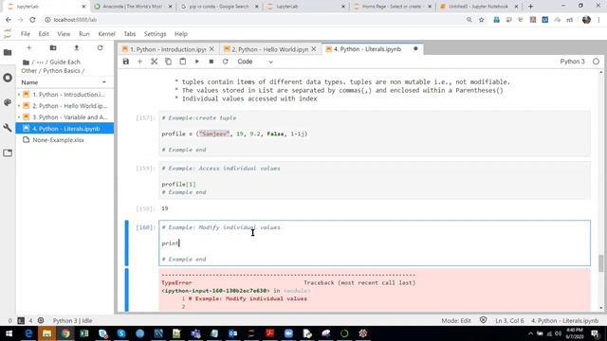Create a new folder in file browser
Viewport: 607px width, 341px height.
(53, 48)
